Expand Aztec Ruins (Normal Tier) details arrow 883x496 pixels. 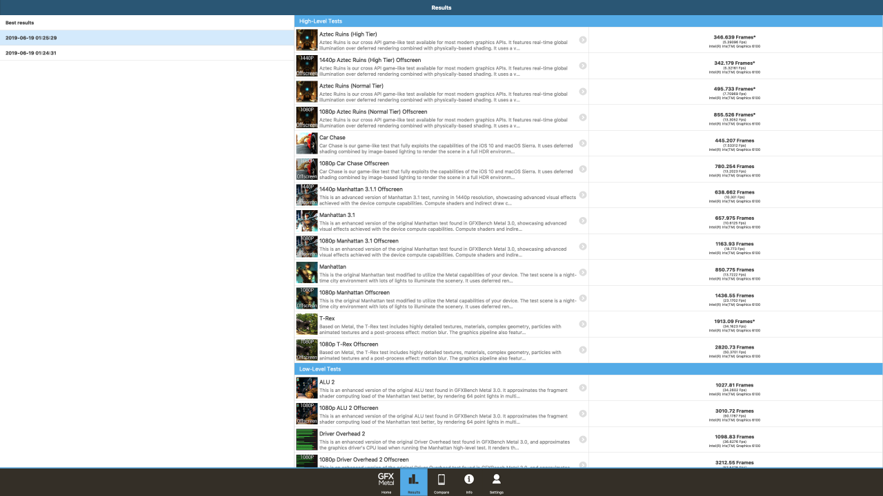coord(583,92)
